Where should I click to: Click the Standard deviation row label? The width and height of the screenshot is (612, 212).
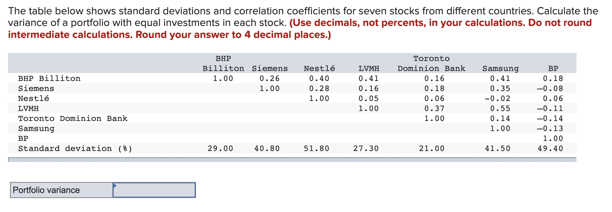[76, 148]
